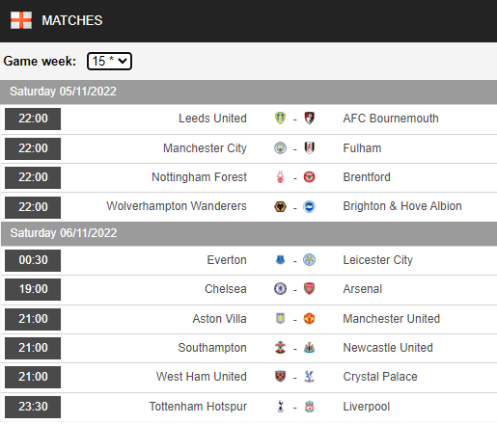Click the Manchester City crest

coord(280,148)
